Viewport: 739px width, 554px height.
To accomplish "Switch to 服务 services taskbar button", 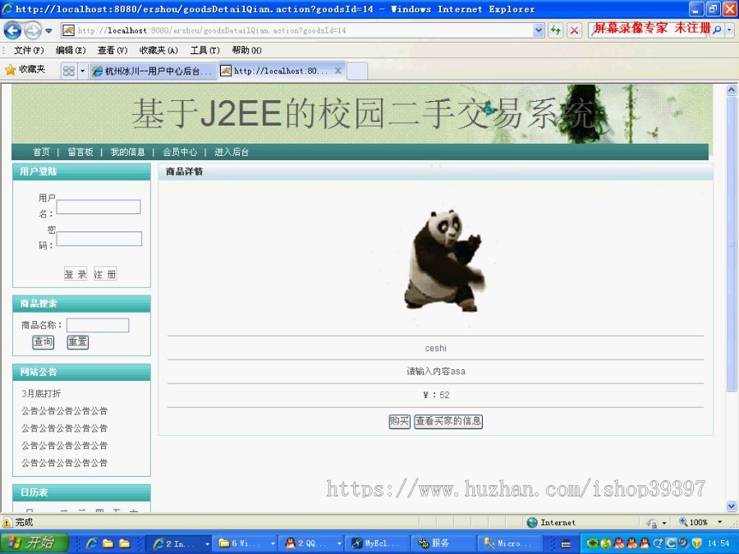I will click(443, 543).
